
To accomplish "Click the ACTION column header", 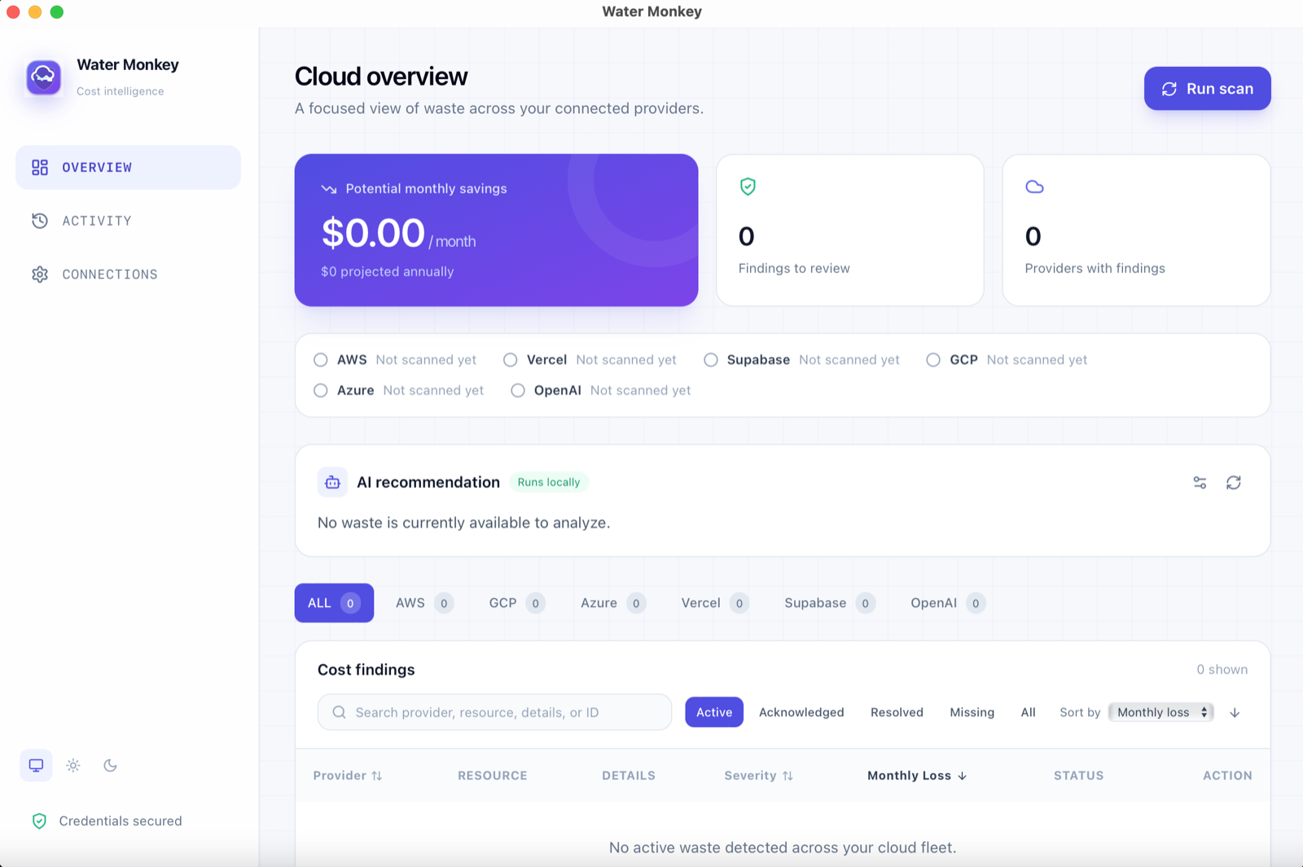I will 1228,776.
